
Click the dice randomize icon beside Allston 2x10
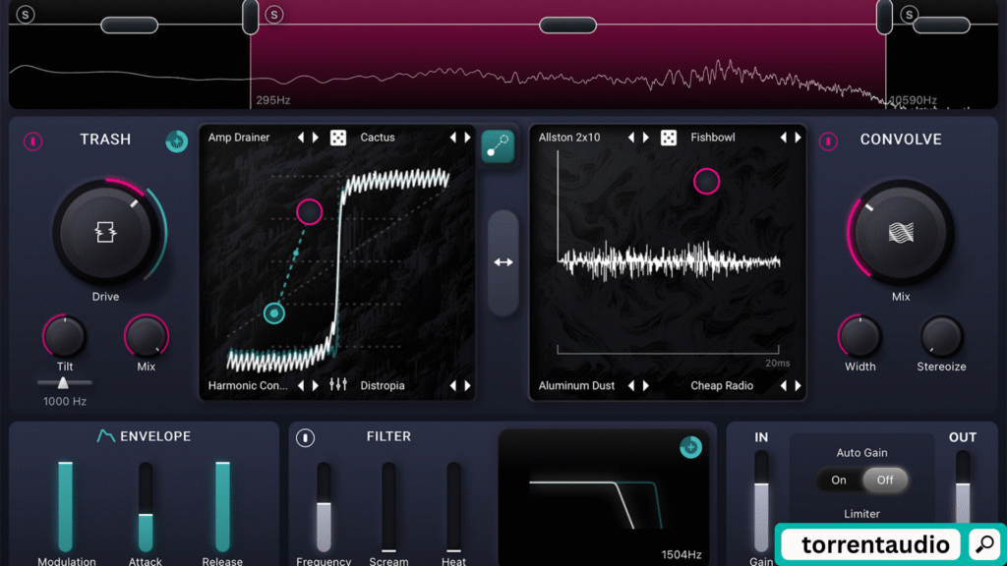(669, 138)
